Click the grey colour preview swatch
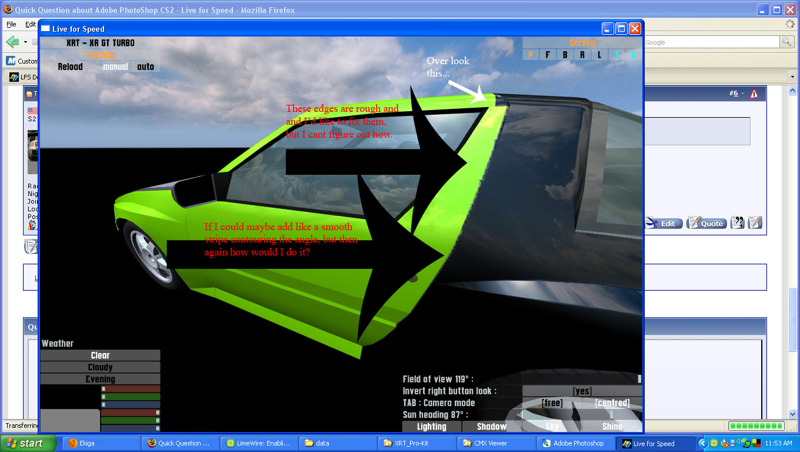The image size is (800, 452). tap(70, 420)
